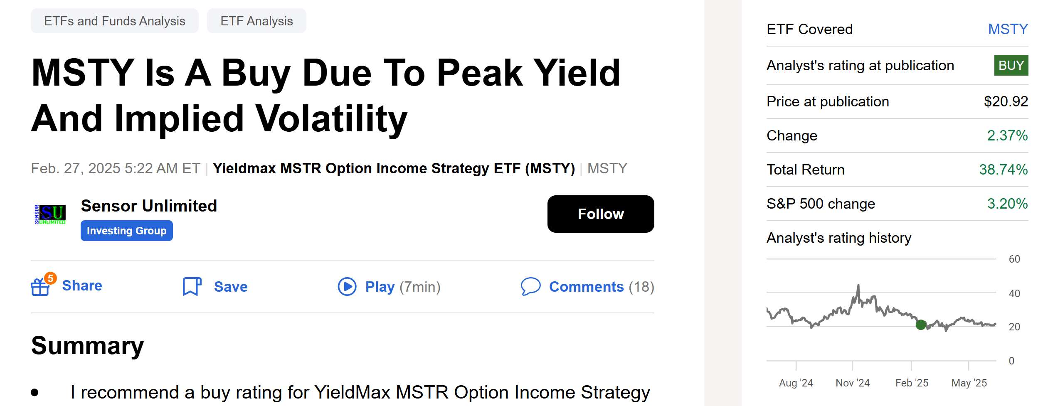The image size is (1043, 406).
Task: Select the ETFs and Funds Analysis tag
Action: (115, 20)
